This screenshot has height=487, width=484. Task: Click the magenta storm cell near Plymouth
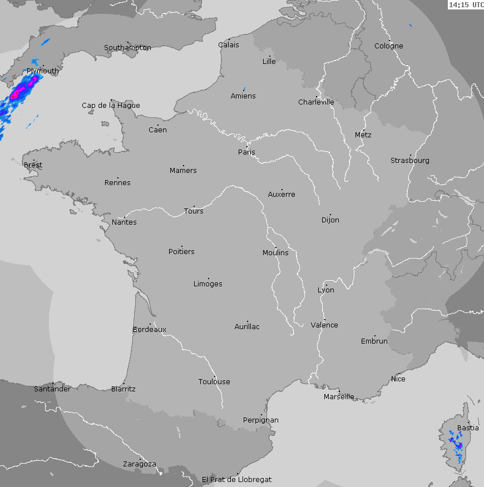point(21,90)
